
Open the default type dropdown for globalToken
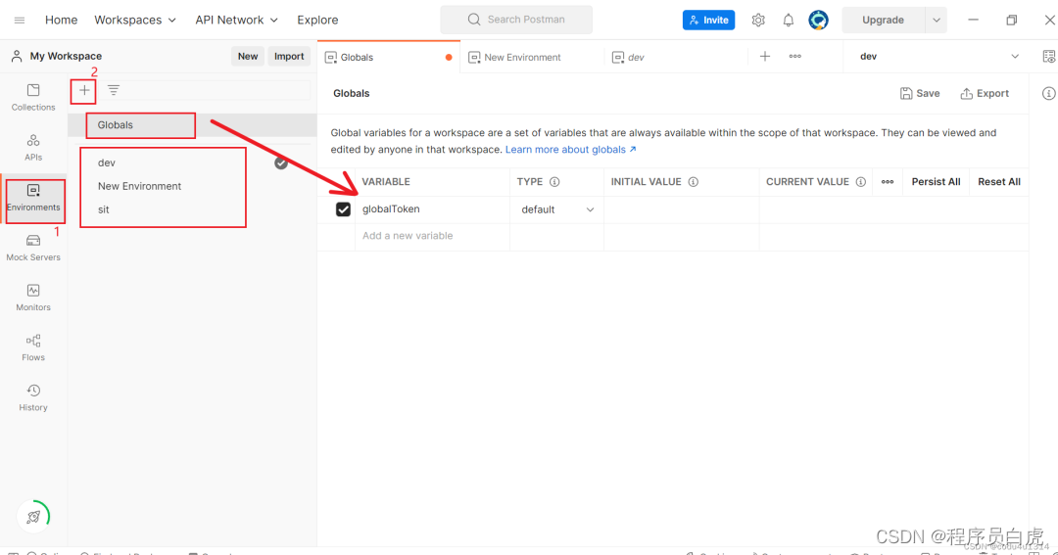click(557, 209)
